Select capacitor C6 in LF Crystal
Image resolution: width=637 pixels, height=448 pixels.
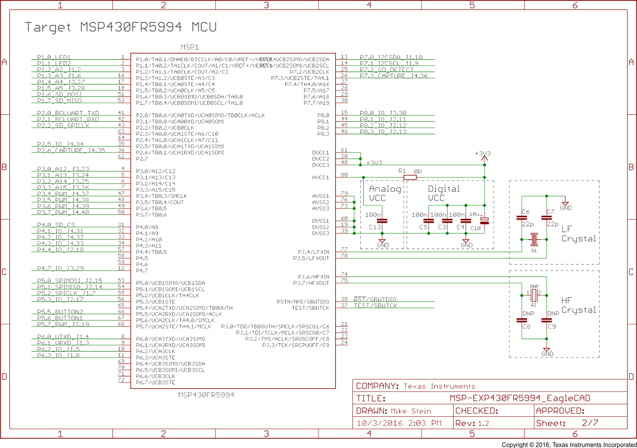point(522,217)
